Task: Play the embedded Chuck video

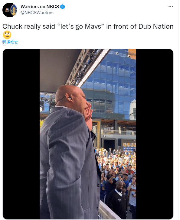Action: coord(88,134)
